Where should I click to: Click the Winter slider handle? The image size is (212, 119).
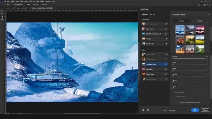173,88
